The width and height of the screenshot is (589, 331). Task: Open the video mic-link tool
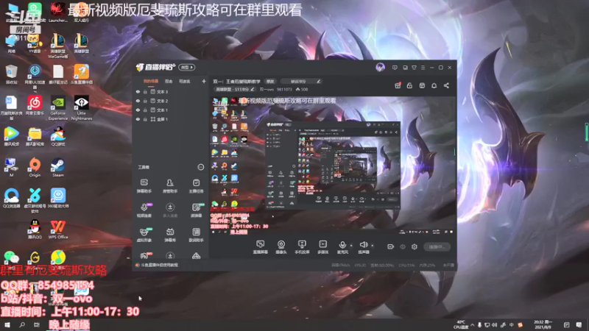point(144,210)
